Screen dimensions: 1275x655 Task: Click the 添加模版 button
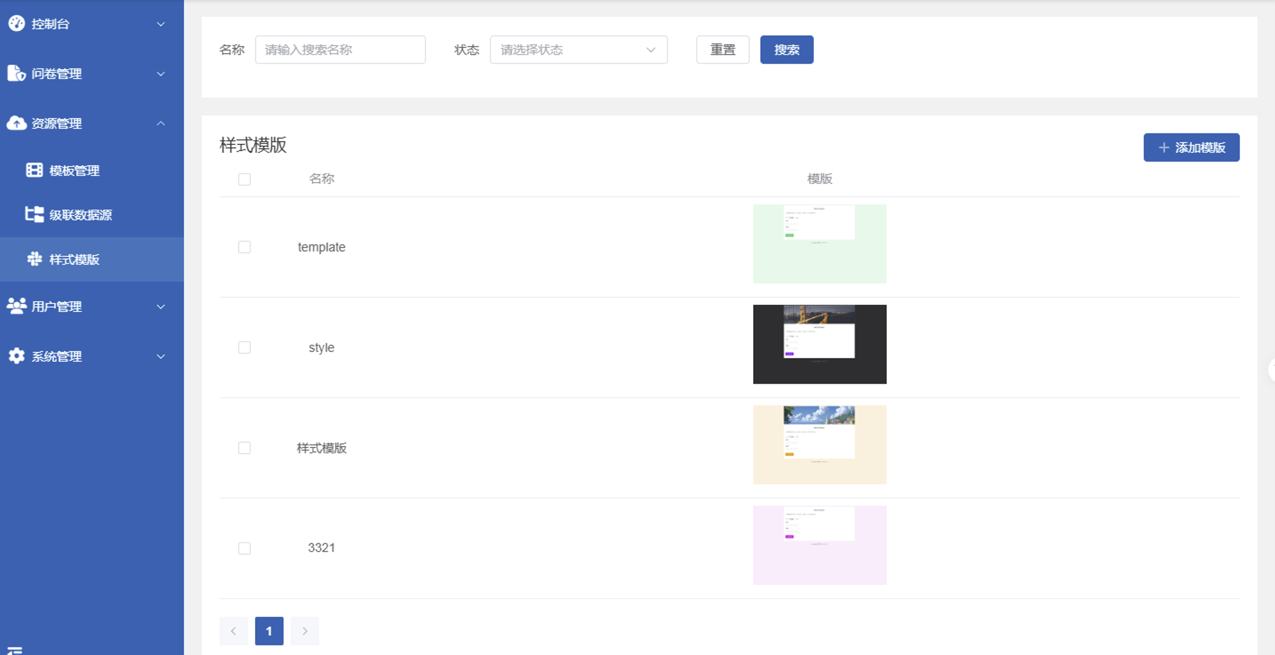click(x=1191, y=148)
